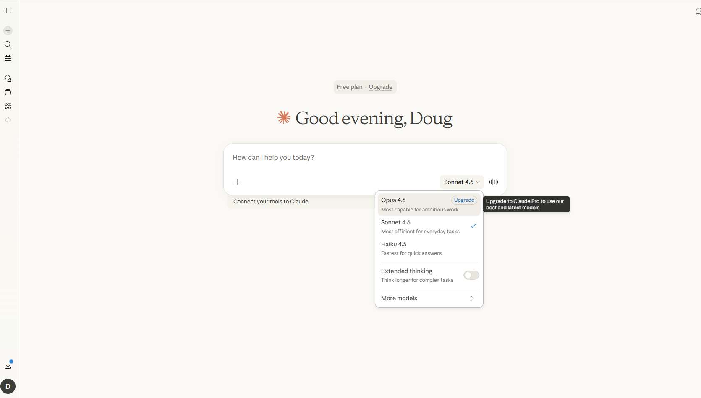Open the code brackets icon
The height and width of the screenshot is (398, 701).
click(x=8, y=120)
